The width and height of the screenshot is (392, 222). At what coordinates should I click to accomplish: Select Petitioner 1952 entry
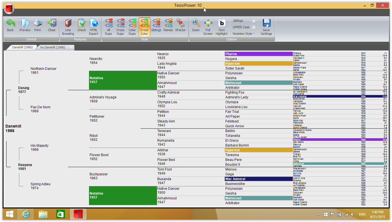point(97,118)
